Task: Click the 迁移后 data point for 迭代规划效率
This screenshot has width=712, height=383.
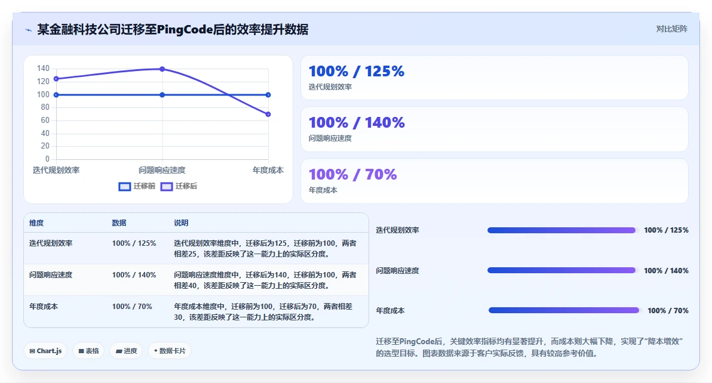Action: pos(56,79)
